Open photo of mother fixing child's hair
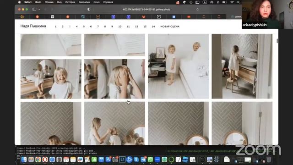Viewport: 293px width, 165px height. 114,123
